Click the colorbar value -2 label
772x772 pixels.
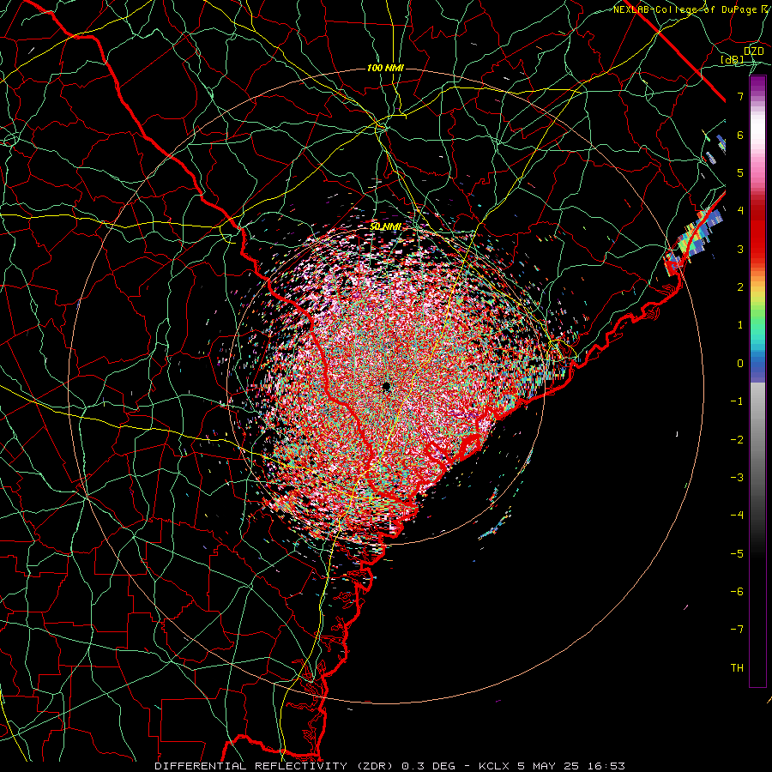coord(737,440)
